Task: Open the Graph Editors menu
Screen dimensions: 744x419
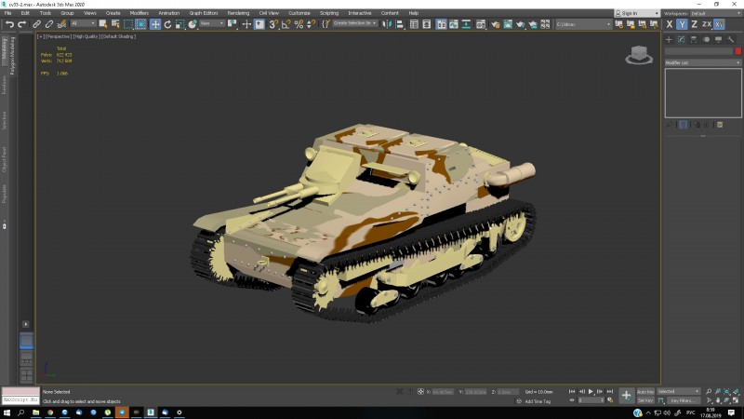Action: pyautogui.click(x=204, y=13)
